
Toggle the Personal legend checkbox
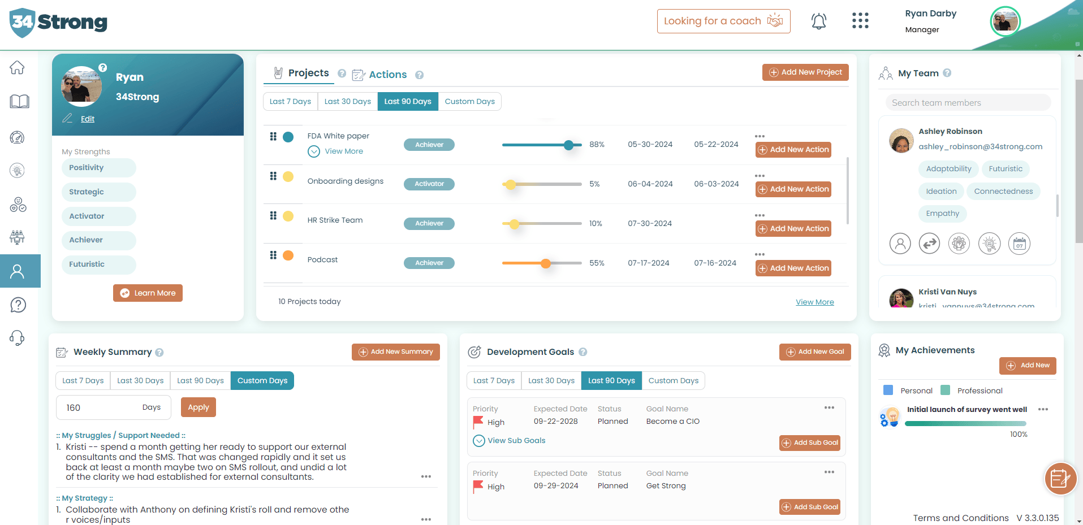pyautogui.click(x=888, y=391)
